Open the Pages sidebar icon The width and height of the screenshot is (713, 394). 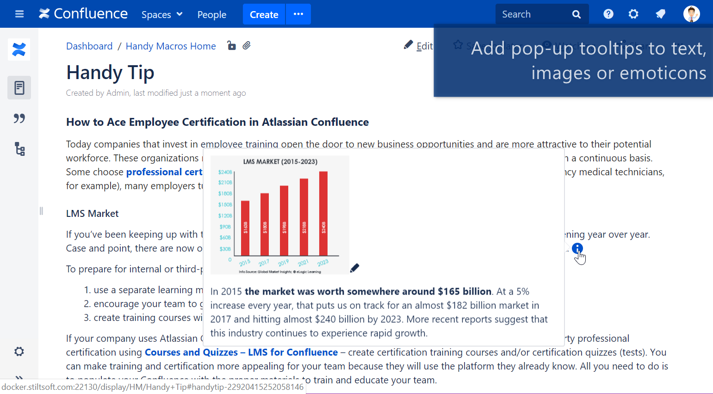[19, 87]
